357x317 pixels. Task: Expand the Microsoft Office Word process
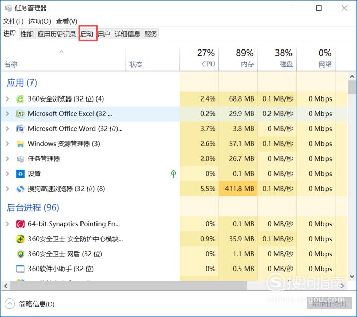[x=8, y=129]
